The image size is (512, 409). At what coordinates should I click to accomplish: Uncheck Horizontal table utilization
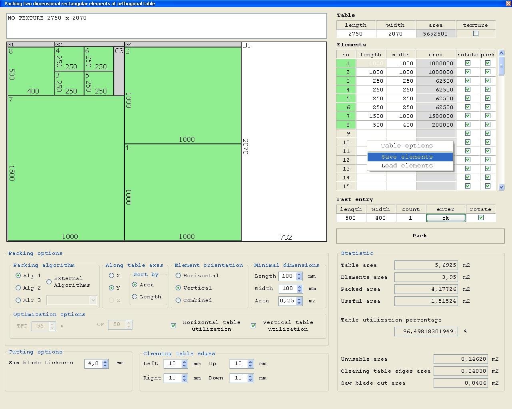(174, 326)
